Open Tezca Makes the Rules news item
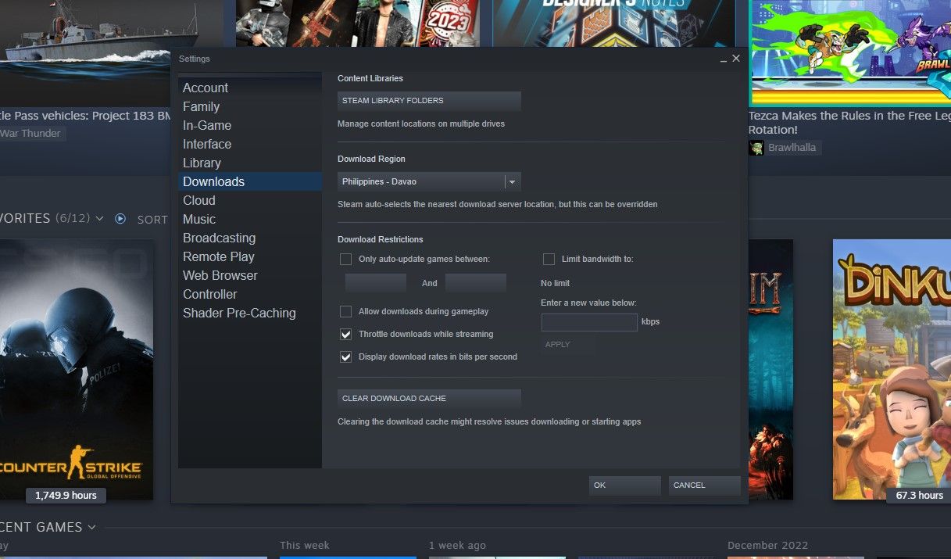The width and height of the screenshot is (951, 559). coord(849,123)
